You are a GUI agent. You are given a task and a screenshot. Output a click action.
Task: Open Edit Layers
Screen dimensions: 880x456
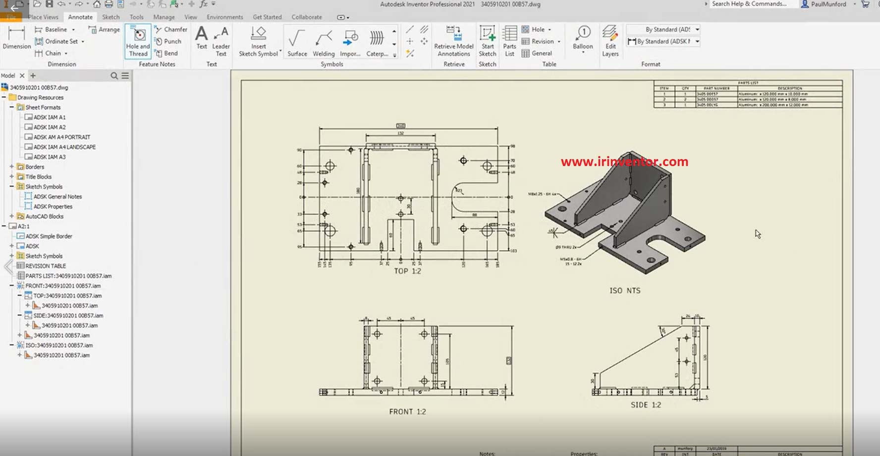tap(610, 41)
